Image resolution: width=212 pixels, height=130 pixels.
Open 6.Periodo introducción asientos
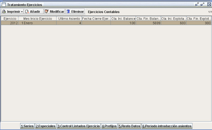click(167, 126)
